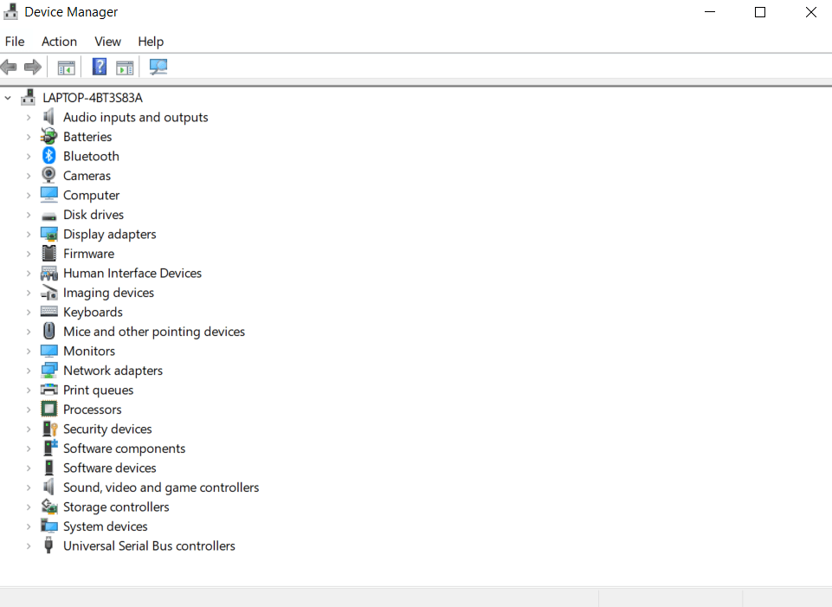832x607 pixels.
Task: Click the Print queues printer icon
Action: coord(48,390)
